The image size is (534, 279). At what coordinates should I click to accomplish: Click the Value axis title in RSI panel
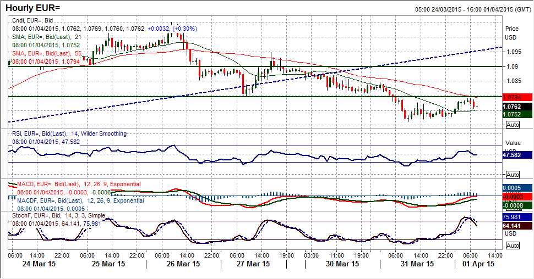coord(513,143)
